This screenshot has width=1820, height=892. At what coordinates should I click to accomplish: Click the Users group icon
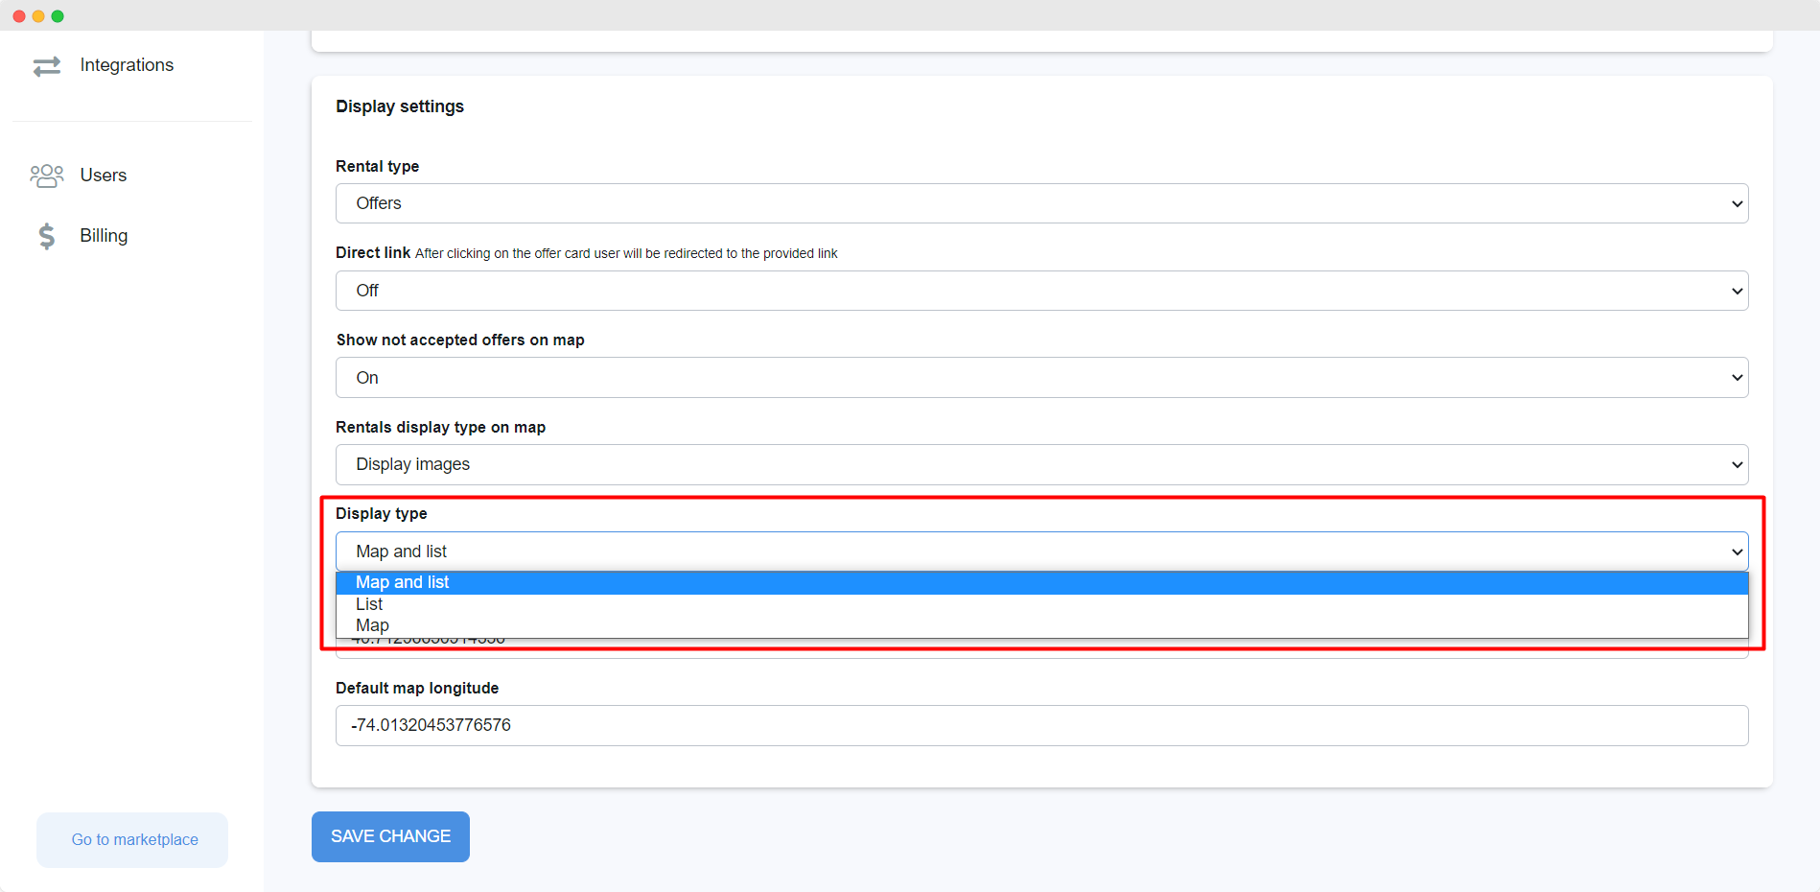click(x=47, y=176)
